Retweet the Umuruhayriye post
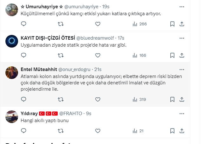Viewport: 203px width, 144px height. point(61,24)
